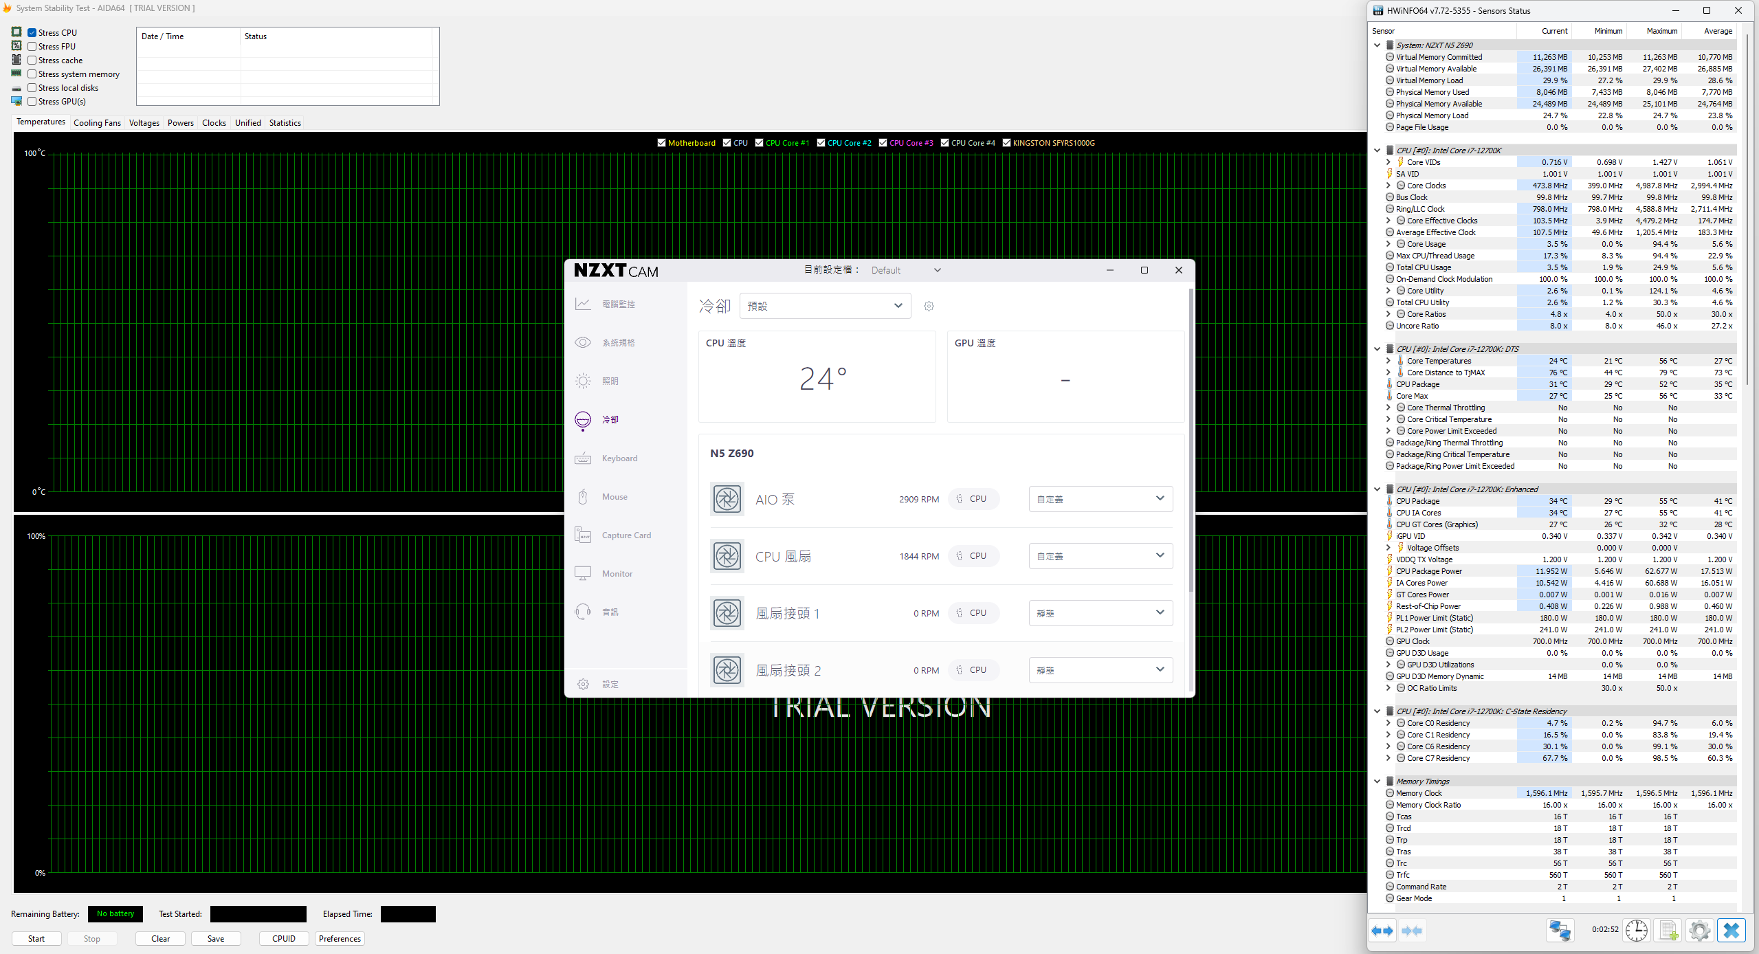
Task: Click the CPU source chip for AIO pump
Action: click(x=973, y=499)
